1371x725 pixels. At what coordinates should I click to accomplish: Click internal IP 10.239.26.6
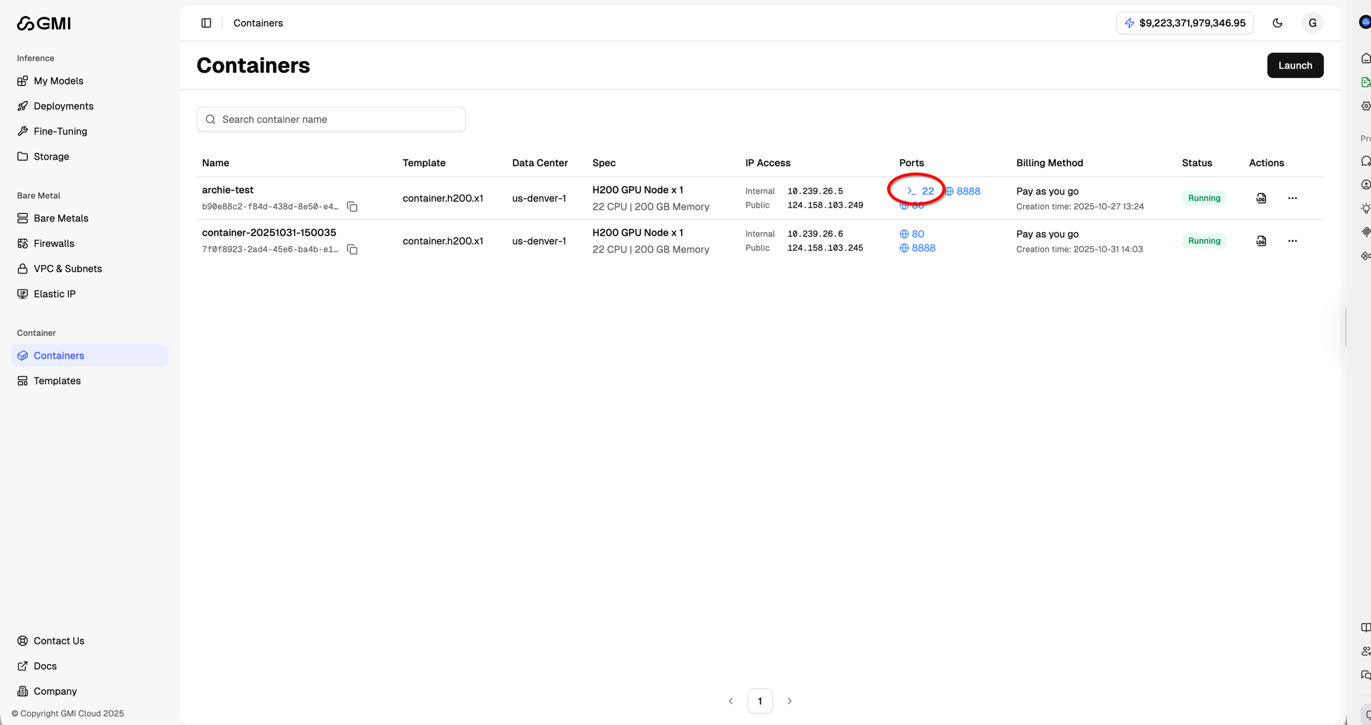click(x=815, y=233)
